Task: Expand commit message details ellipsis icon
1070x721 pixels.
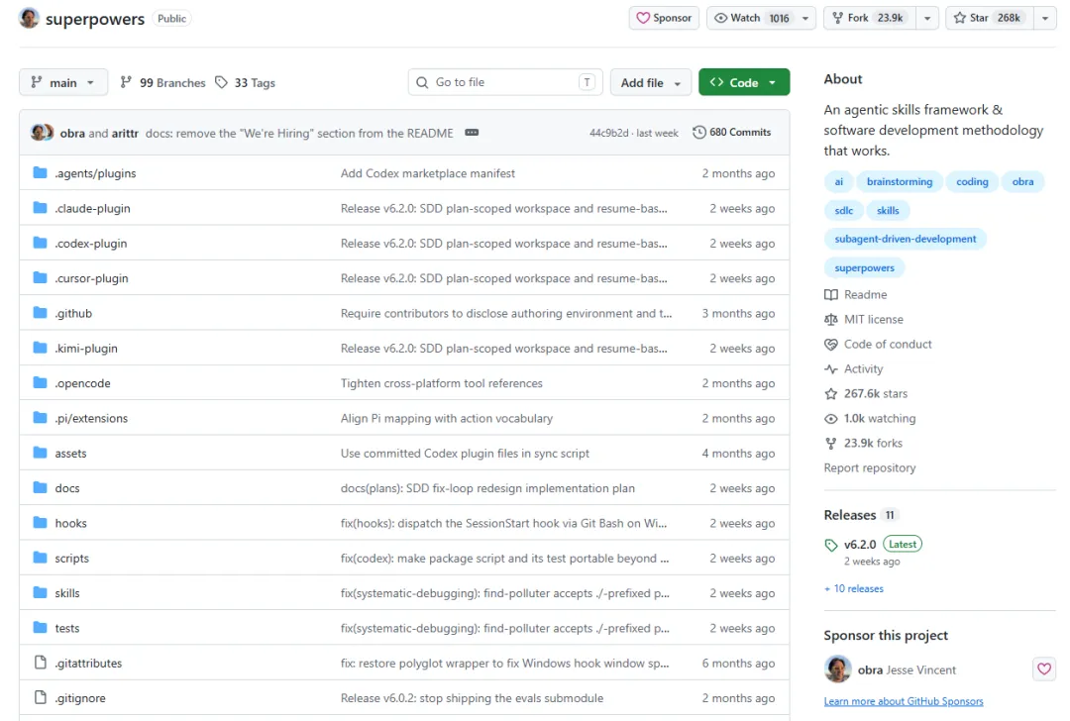Action: (472, 133)
